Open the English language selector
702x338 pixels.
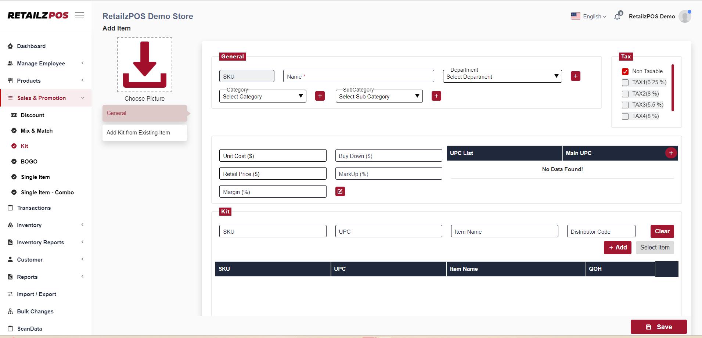(589, 17)
